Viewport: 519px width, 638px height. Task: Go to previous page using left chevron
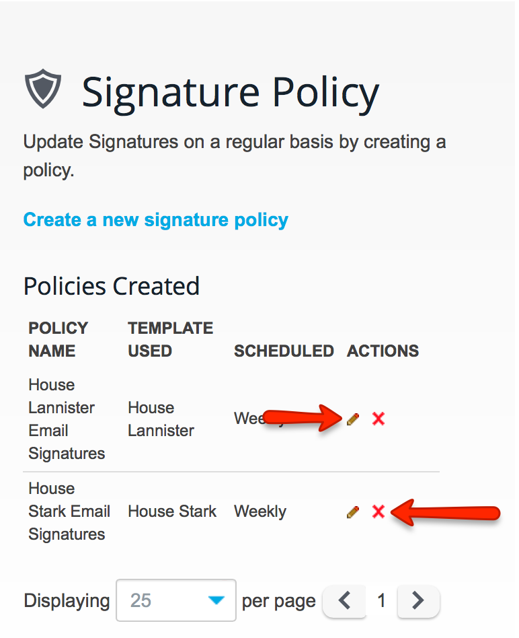344,600
